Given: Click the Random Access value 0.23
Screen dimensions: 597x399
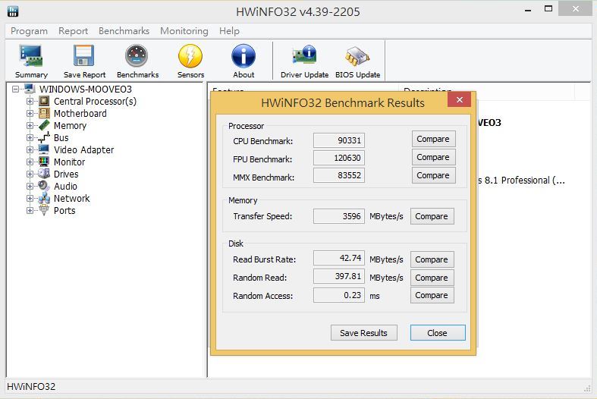Looking at the screenshot, I should 339,295.
